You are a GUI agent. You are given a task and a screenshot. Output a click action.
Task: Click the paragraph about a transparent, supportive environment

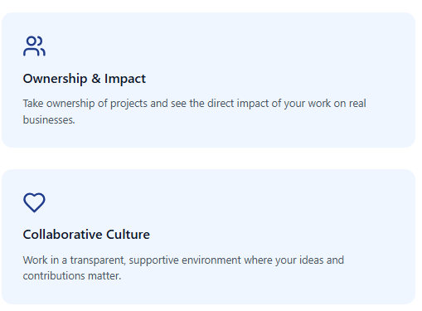coord(183,268)
